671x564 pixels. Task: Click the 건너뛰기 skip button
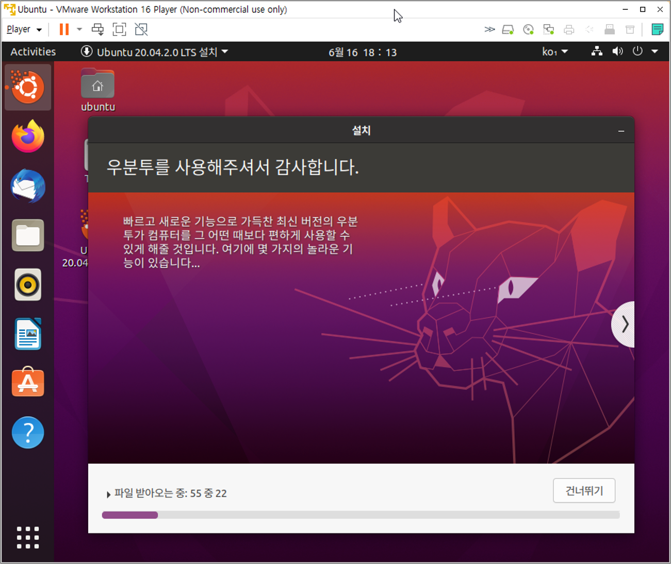point(584,490)
